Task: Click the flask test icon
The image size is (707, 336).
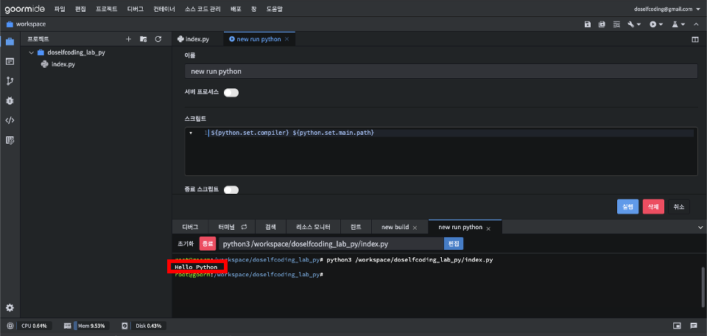Action: click(x=675, y=24)
